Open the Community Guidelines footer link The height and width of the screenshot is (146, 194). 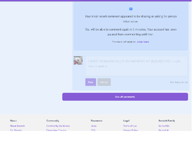pyautogui.click(x=58, y=126)
